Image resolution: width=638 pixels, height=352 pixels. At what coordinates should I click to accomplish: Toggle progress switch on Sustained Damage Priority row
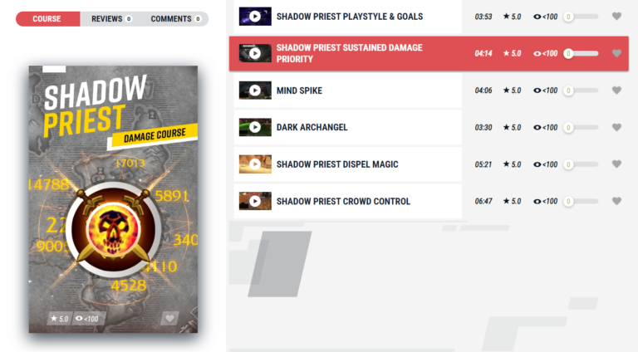(x=581, y=53)
